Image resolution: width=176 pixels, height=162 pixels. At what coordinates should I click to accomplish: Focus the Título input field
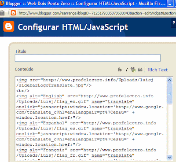coord(88,58)
